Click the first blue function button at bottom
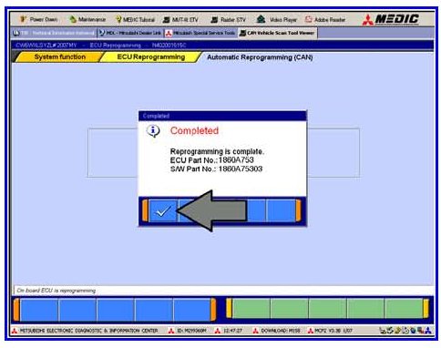This screenshot has height=348, width=441. pyautogui.click(x=39, y=310)
